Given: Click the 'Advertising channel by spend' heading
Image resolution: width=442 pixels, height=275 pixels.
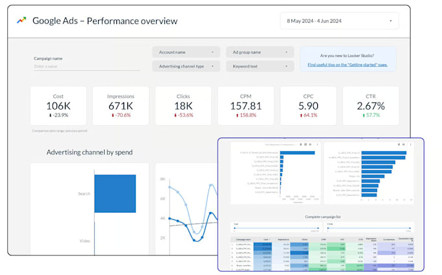Looking at the screenshot, I should click(x=90, y=152).
